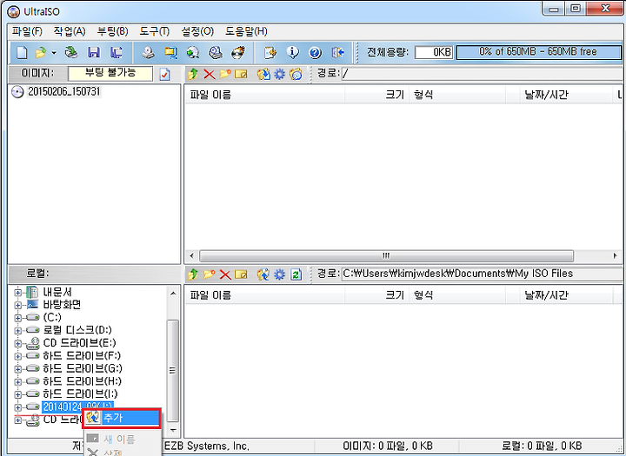Expand the (C:) drive node
This screenshot has width=626, height=456.
17,319
